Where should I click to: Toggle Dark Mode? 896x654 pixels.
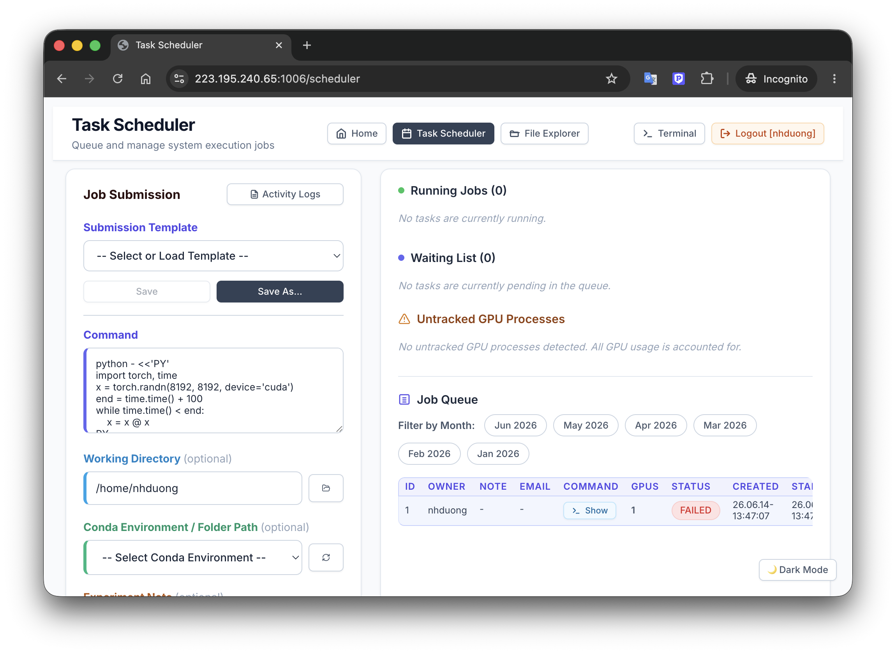click(797, 570)
